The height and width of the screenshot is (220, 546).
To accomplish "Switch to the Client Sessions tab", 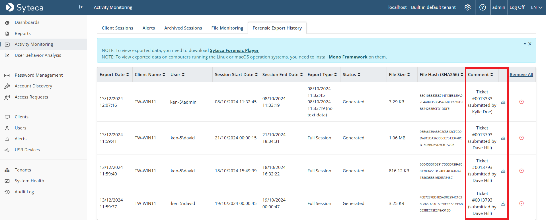I will click(117, 28).
